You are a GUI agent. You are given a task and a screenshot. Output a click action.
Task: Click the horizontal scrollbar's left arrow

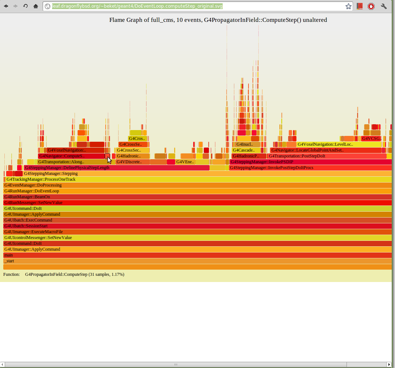point(3,364)
